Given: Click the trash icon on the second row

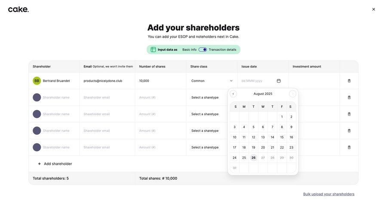Looking at the screenshot, I should click(x=349, y=98).
